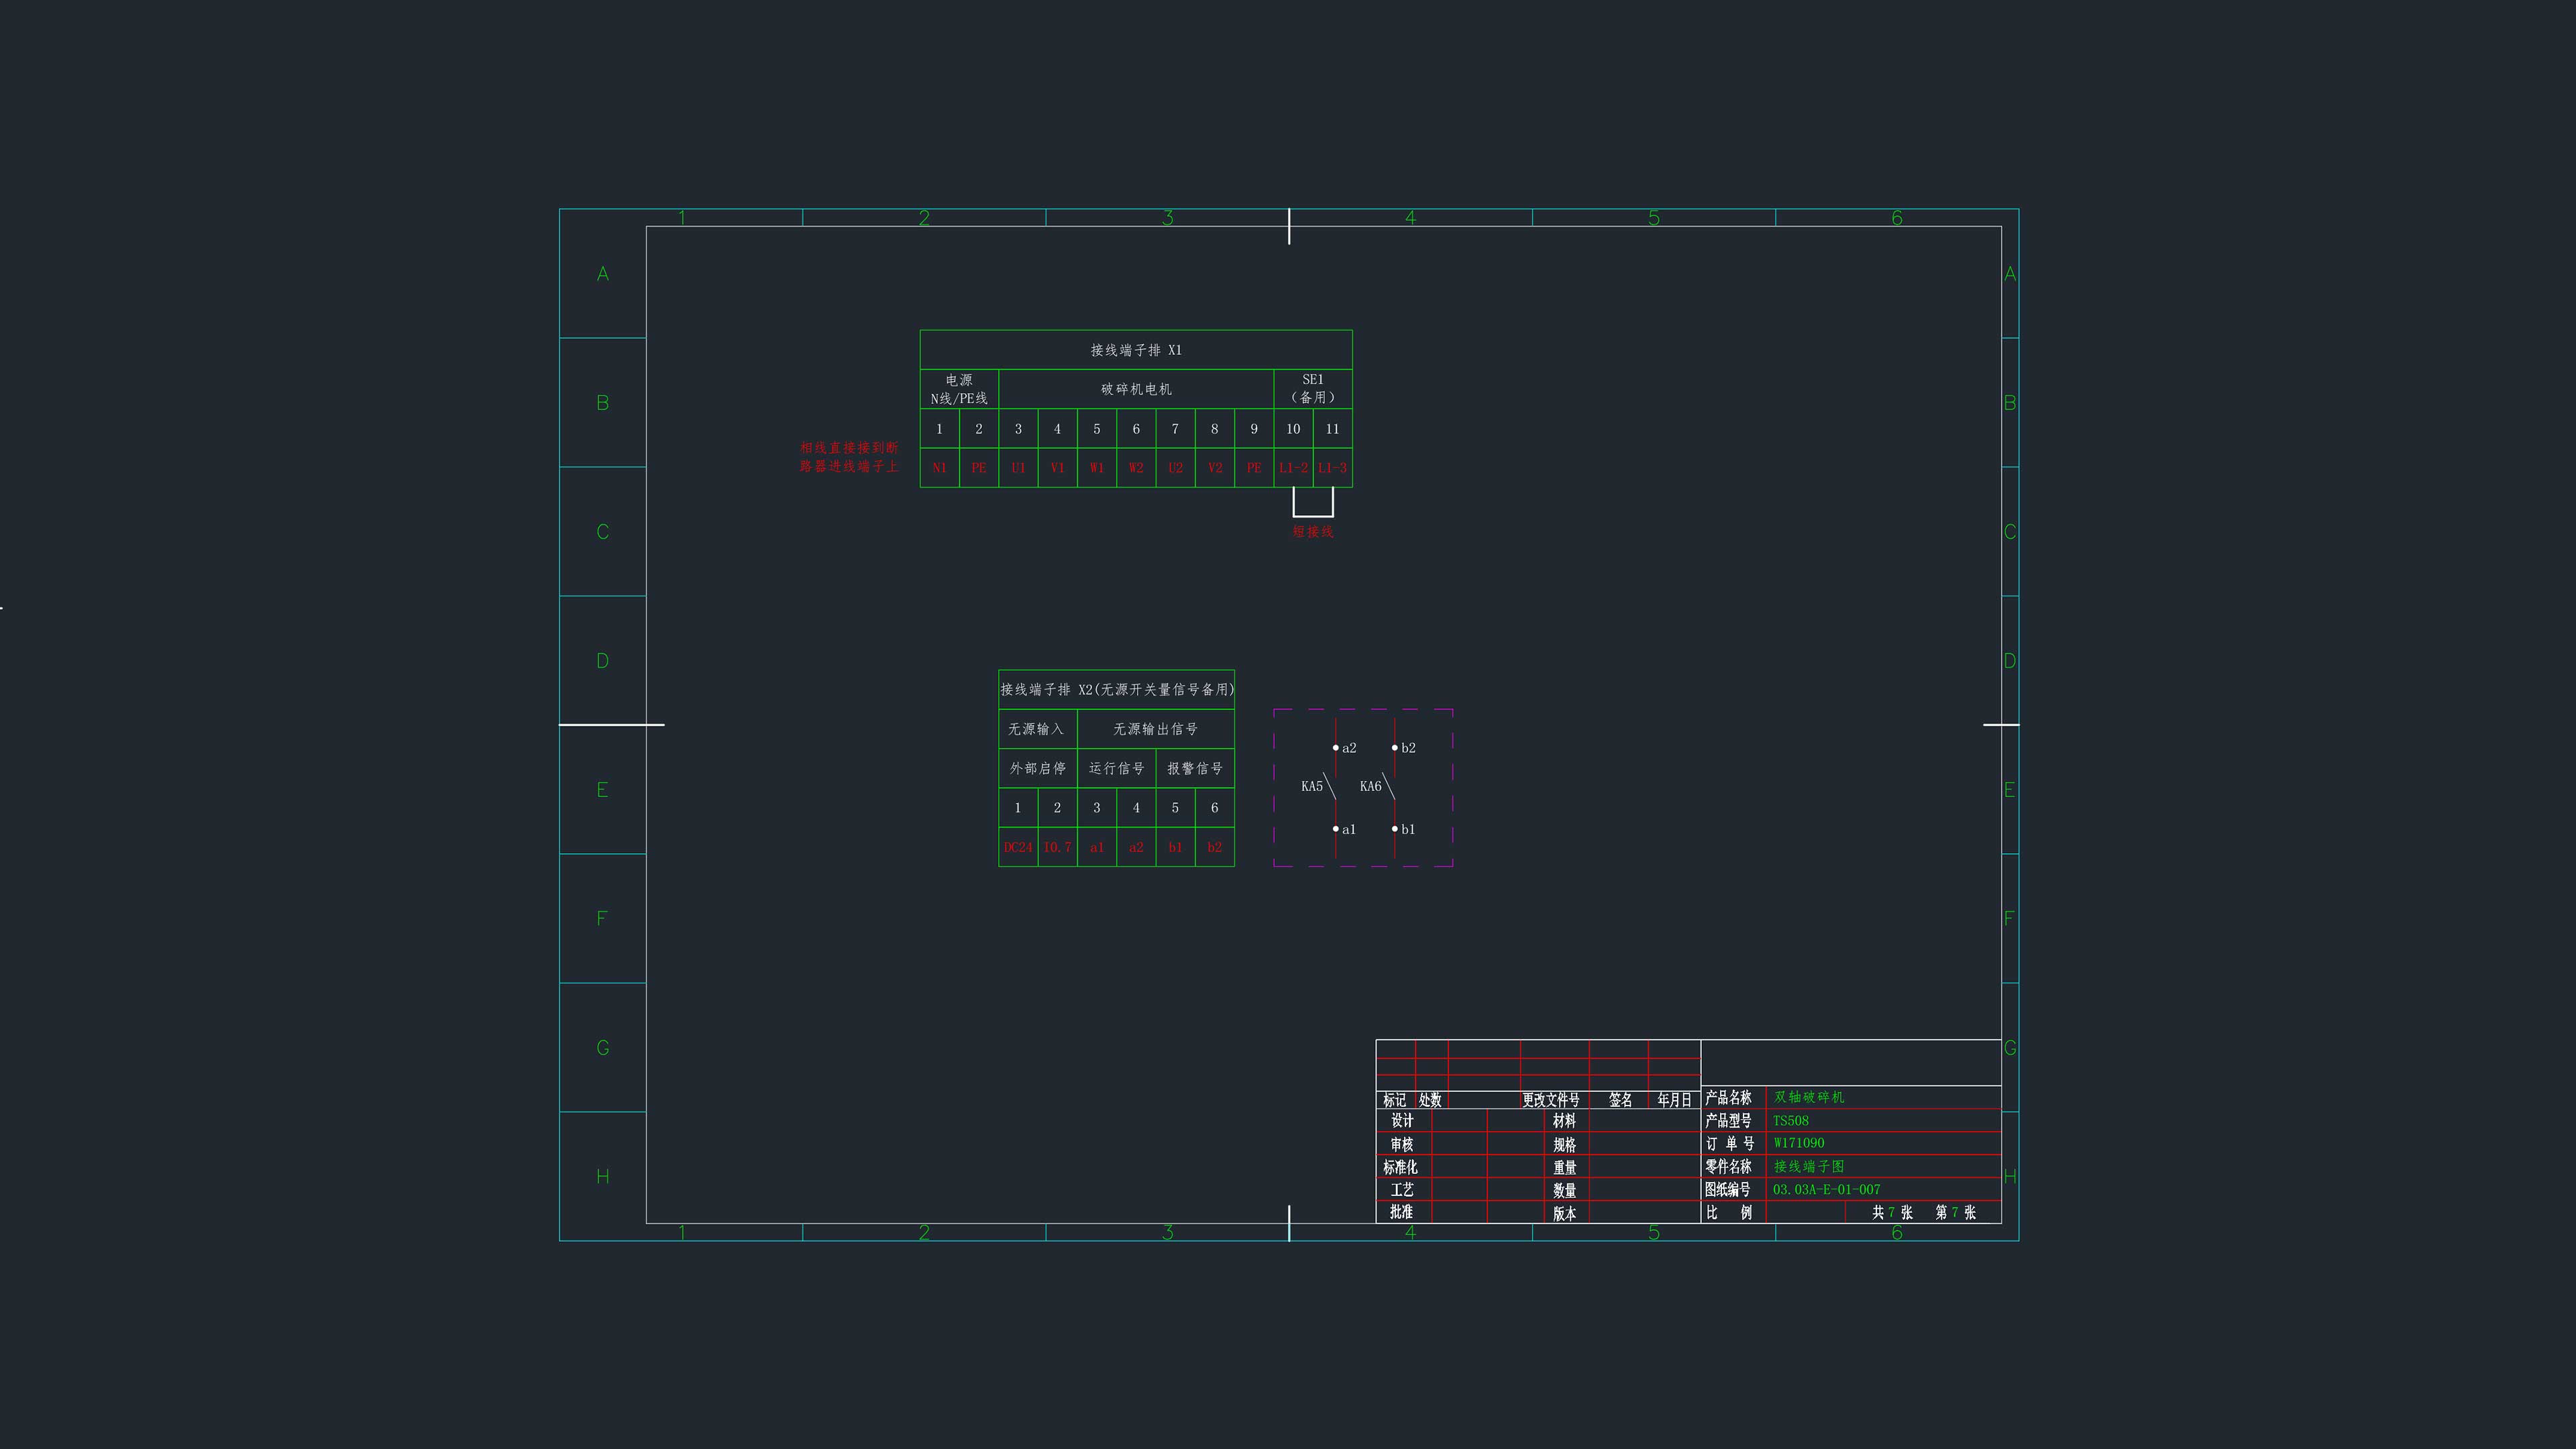Select the '审核' row label
This screenshot has height=1449, width=2576.
click(x=1402, y=1145)
